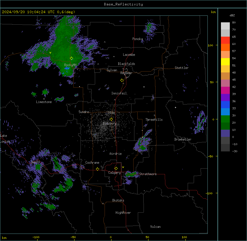Click the Sundre town label

point(84,112)
